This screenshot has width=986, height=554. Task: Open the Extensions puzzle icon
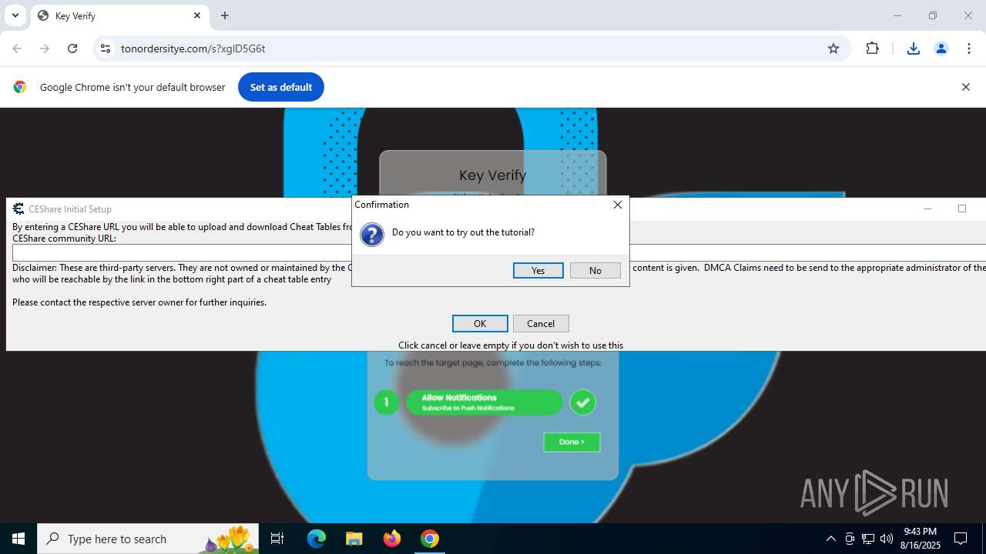pyautogui.click(x=872, y=48)
